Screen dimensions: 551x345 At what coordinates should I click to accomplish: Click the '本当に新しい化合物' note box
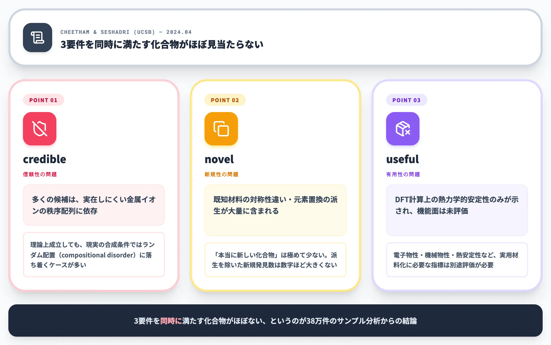pyautogui.click(x=275, y=260)
